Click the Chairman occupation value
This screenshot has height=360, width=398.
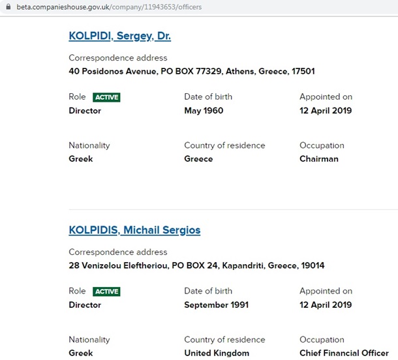coord(319,159)
